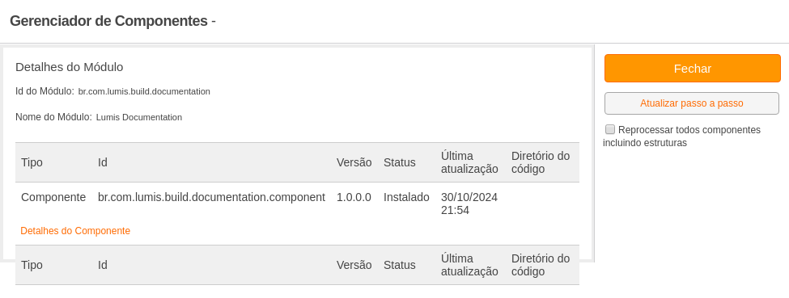
Task: Click the 1.0.0.0 version cell
Action: point(354,198)
